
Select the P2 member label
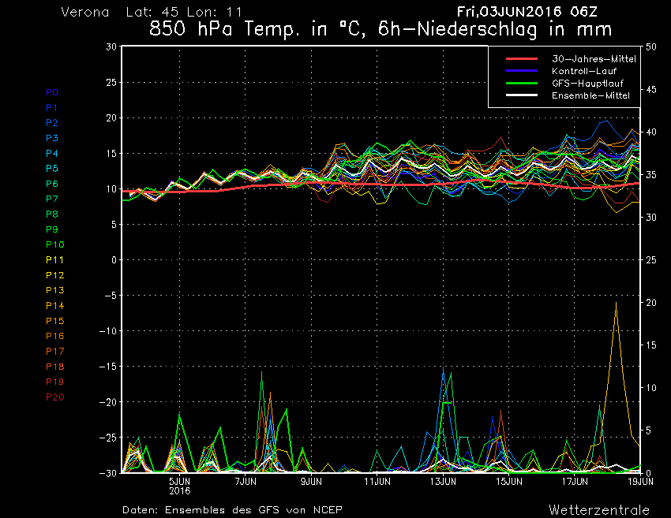tap(52, 123)
